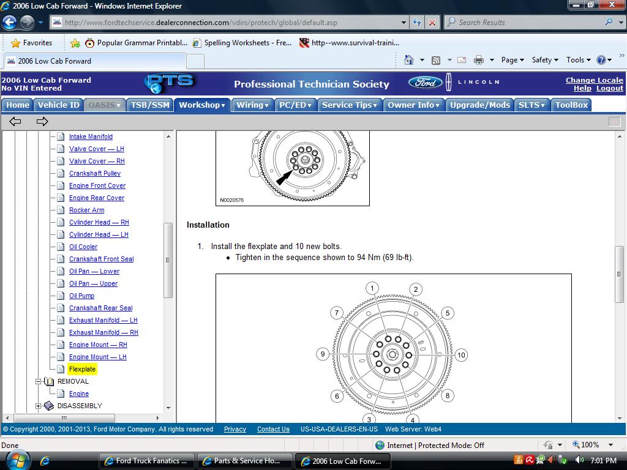Image resolution: width=627 pixels, height=470 pixels.
Task: Click the Help question mark icon
Action: pyautogui.click(x=601, y=60)
